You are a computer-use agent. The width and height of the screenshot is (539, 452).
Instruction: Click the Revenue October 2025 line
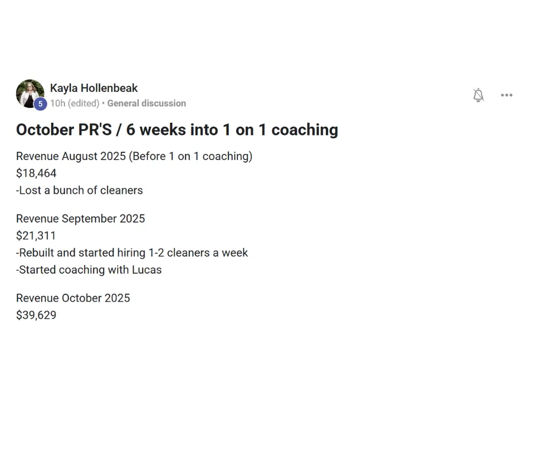pos(73,298)
